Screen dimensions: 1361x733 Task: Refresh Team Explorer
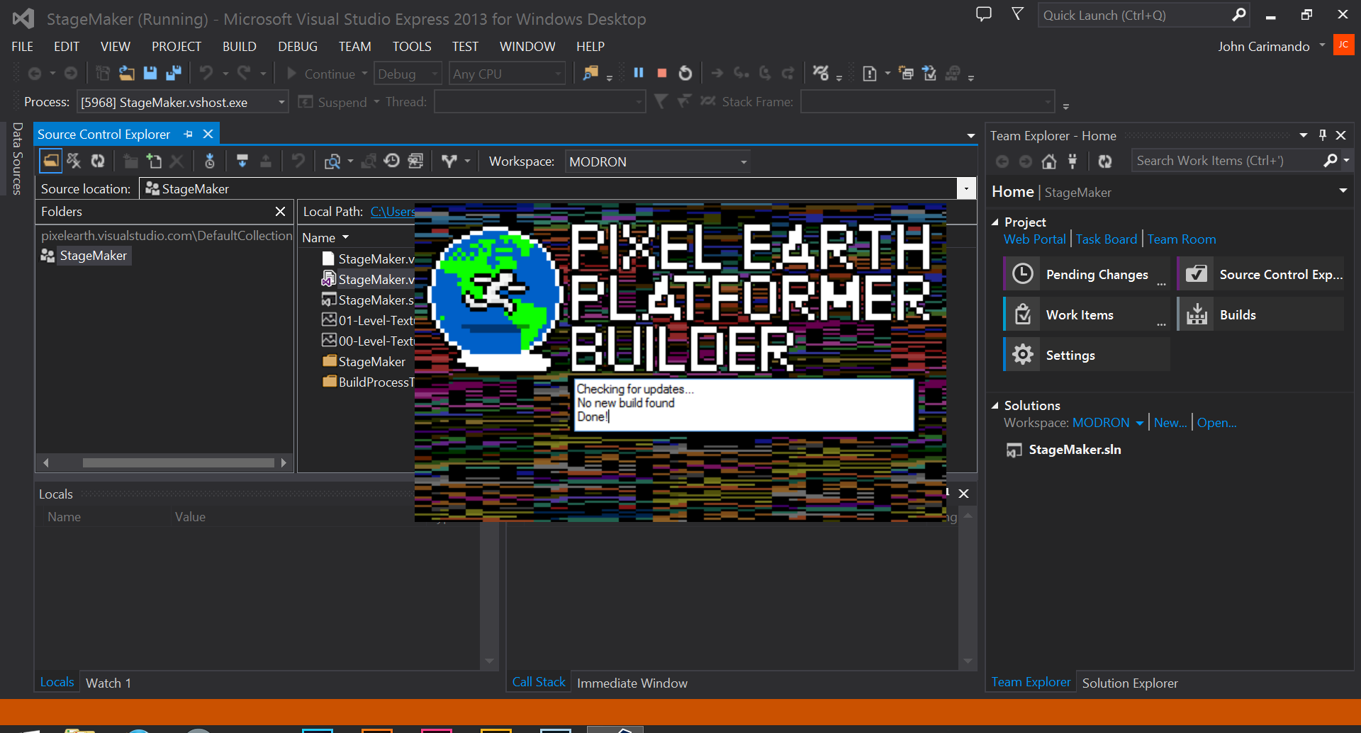click(1104, 161)
